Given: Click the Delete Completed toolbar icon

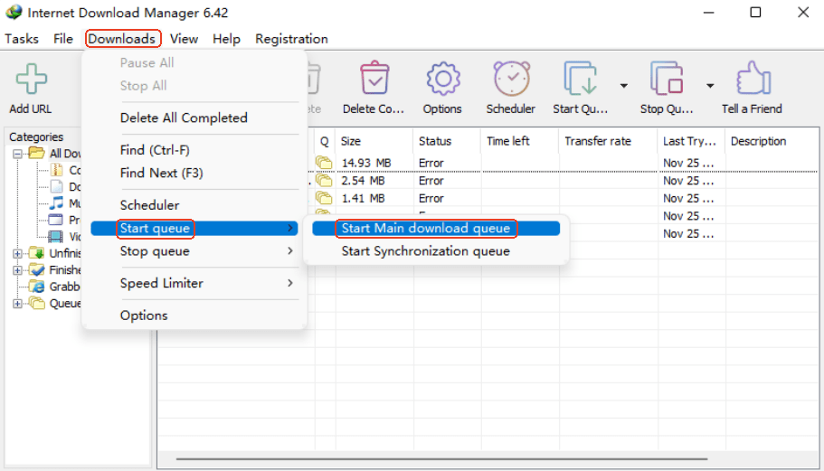Looking at the screenshot, I should click(374, 80).
